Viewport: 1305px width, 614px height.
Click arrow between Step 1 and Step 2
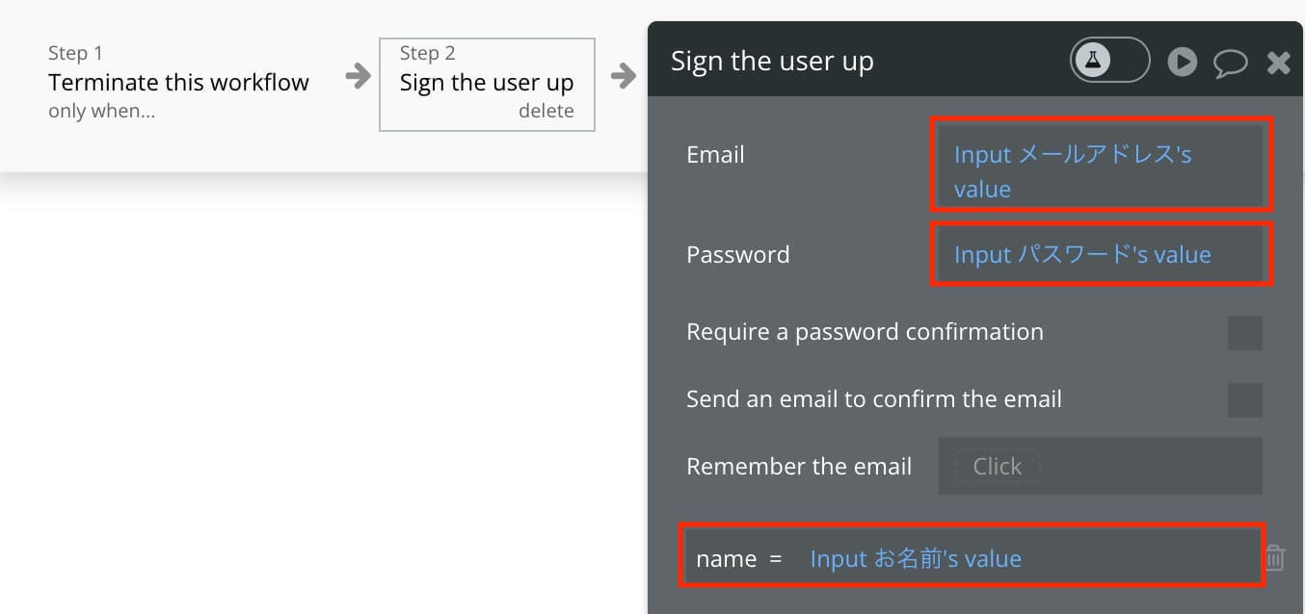(359, 75)
